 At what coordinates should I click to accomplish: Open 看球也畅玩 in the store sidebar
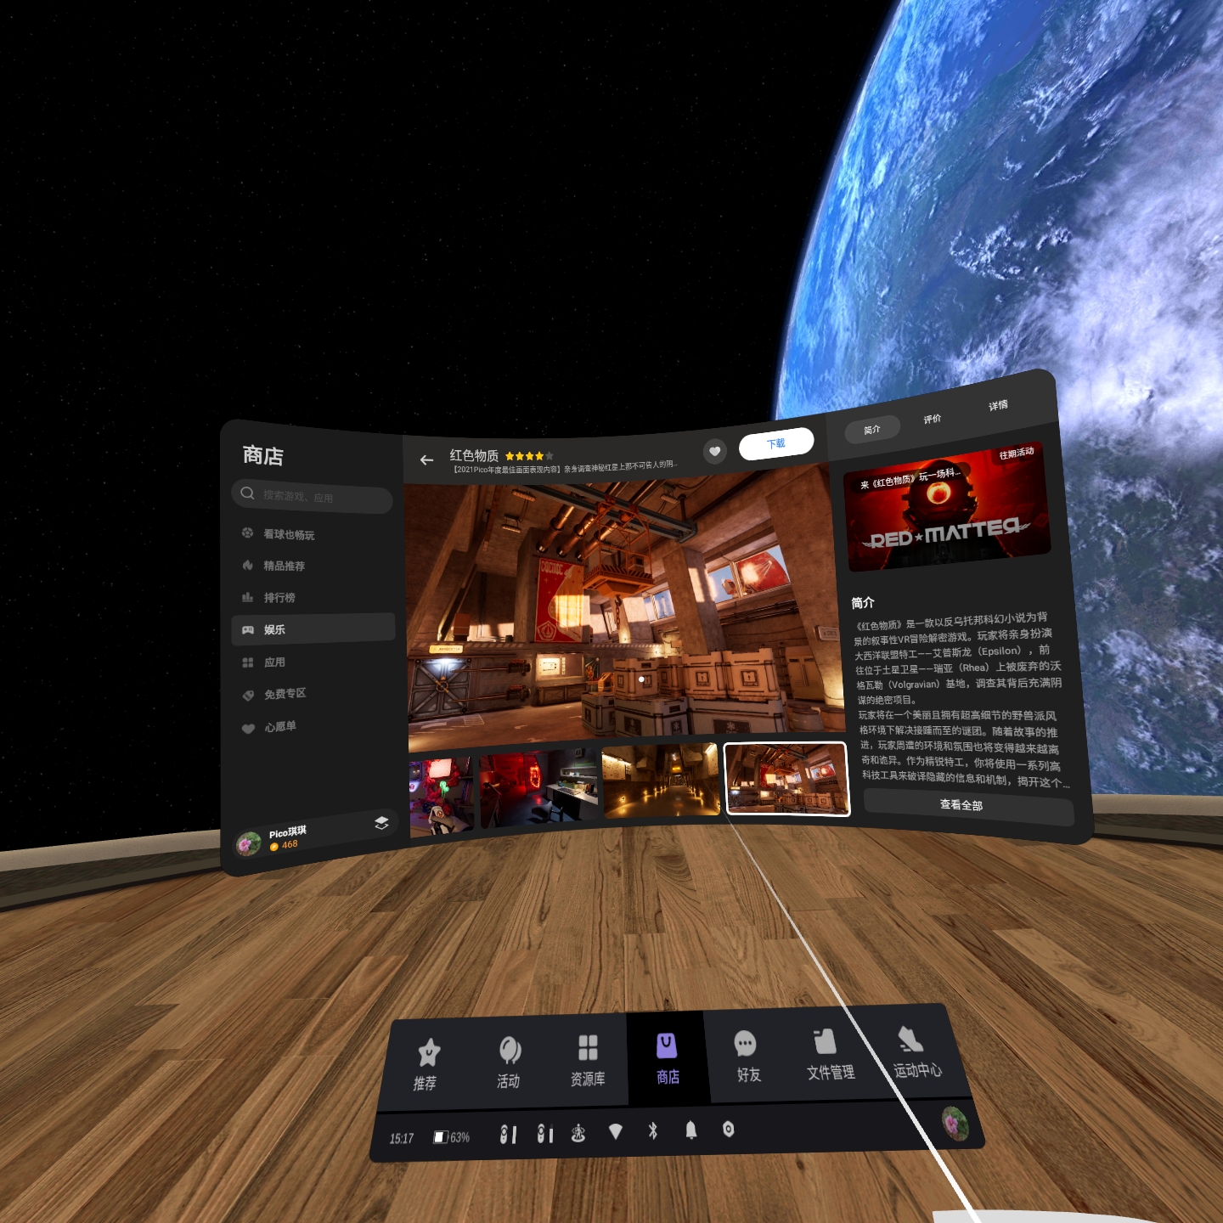(313, 534)
